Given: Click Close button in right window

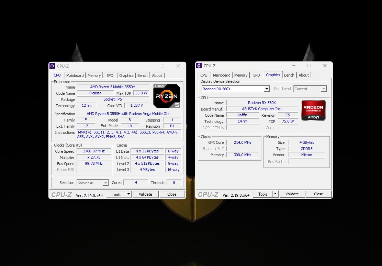Looking at the screenshot, I should (x=318, y=194).
